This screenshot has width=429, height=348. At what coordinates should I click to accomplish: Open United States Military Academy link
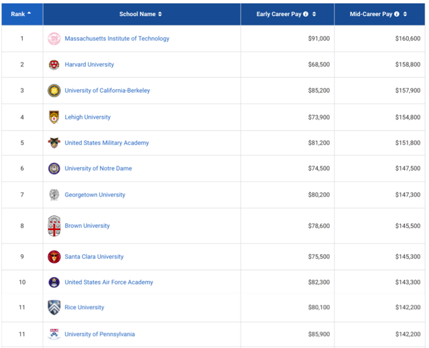[x=107, y=143]
